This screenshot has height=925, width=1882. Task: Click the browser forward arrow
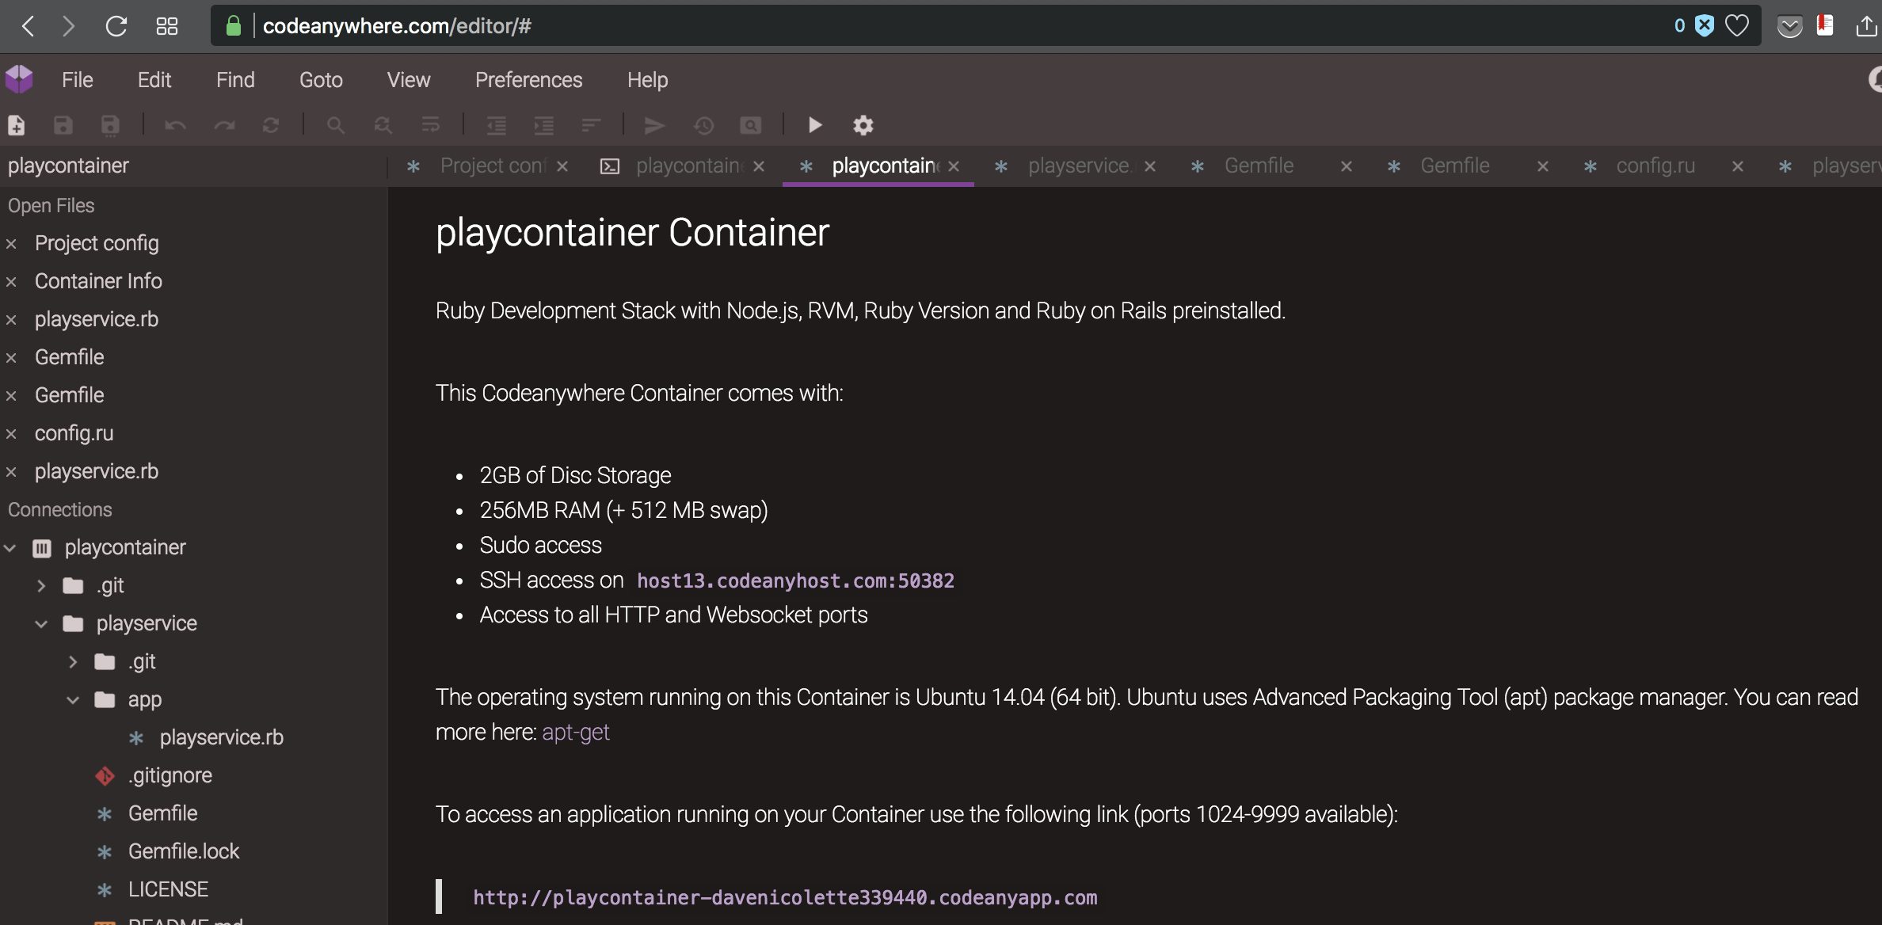coord(69,26)
